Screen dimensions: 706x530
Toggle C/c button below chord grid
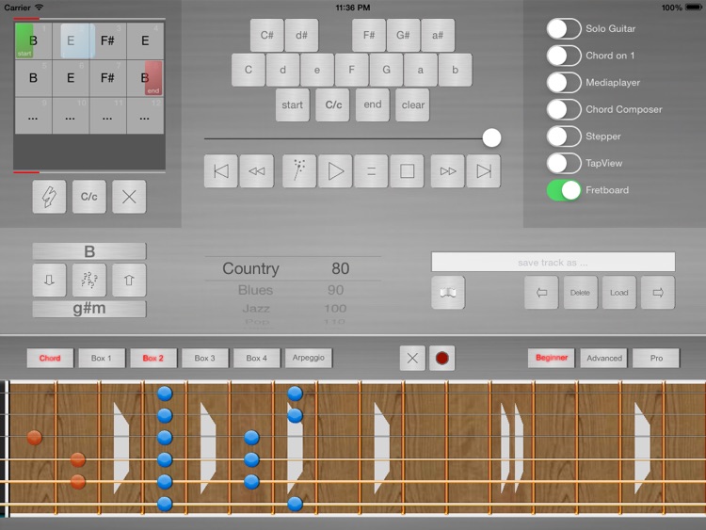(x=89, y=197)
